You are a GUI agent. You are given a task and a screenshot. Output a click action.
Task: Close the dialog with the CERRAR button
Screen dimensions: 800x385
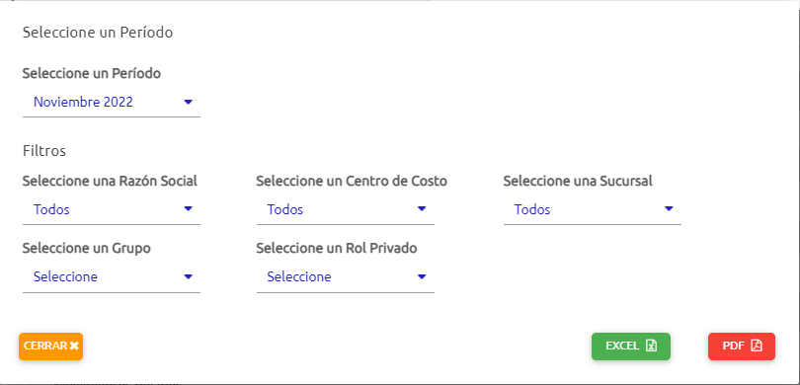pos(50,346)
